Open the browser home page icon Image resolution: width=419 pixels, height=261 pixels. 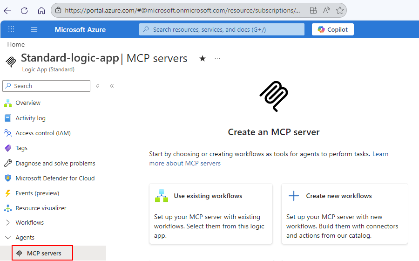click(x=41, y=11)
